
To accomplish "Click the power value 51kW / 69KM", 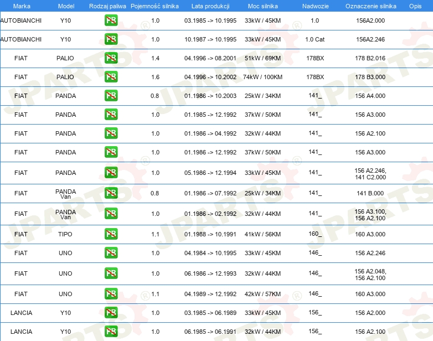I will [262, 58].
